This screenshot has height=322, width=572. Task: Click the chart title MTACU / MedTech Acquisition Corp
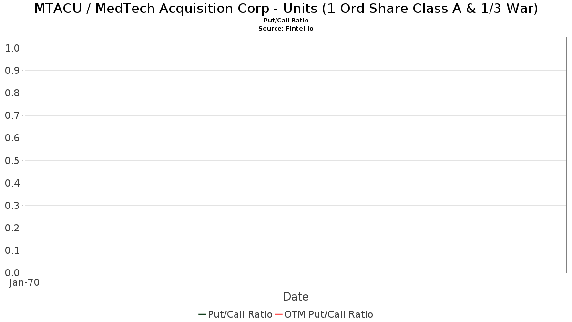[x=286, y=9]
